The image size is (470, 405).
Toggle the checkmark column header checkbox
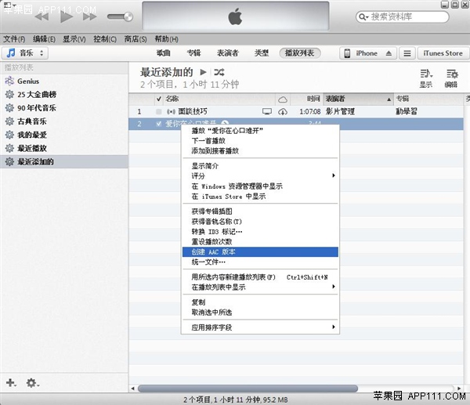(x=159, y=99)
